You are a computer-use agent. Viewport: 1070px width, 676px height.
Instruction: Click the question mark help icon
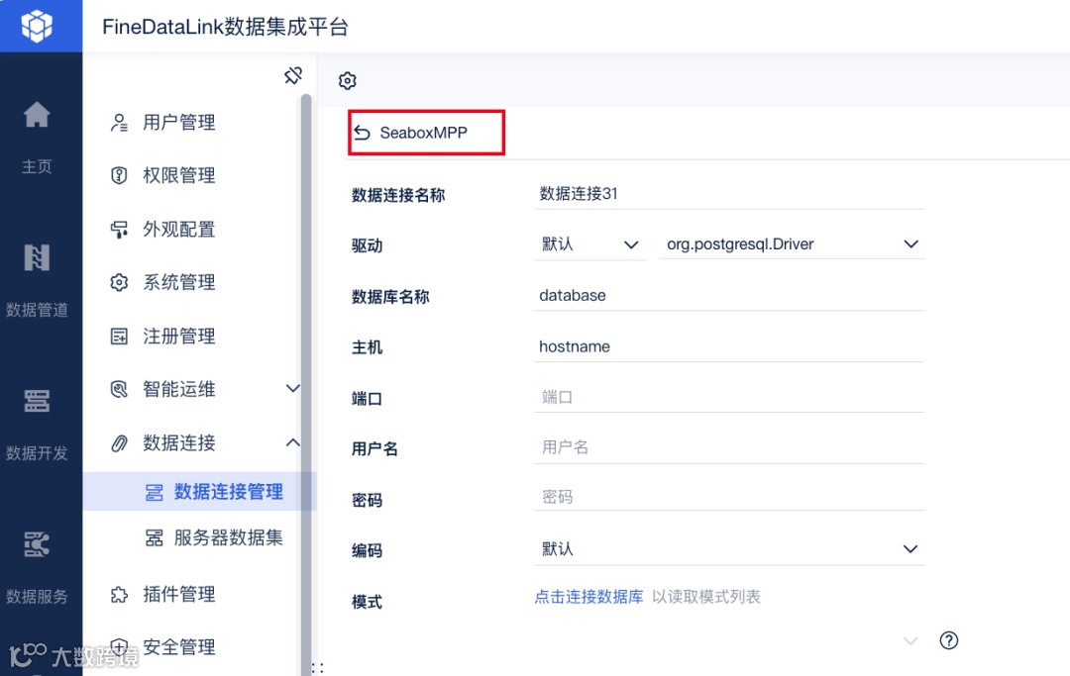tap(948, 640)
